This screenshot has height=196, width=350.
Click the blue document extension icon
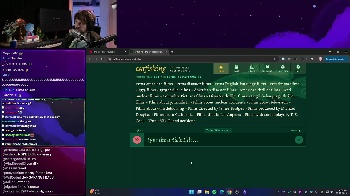coord(283,59)
